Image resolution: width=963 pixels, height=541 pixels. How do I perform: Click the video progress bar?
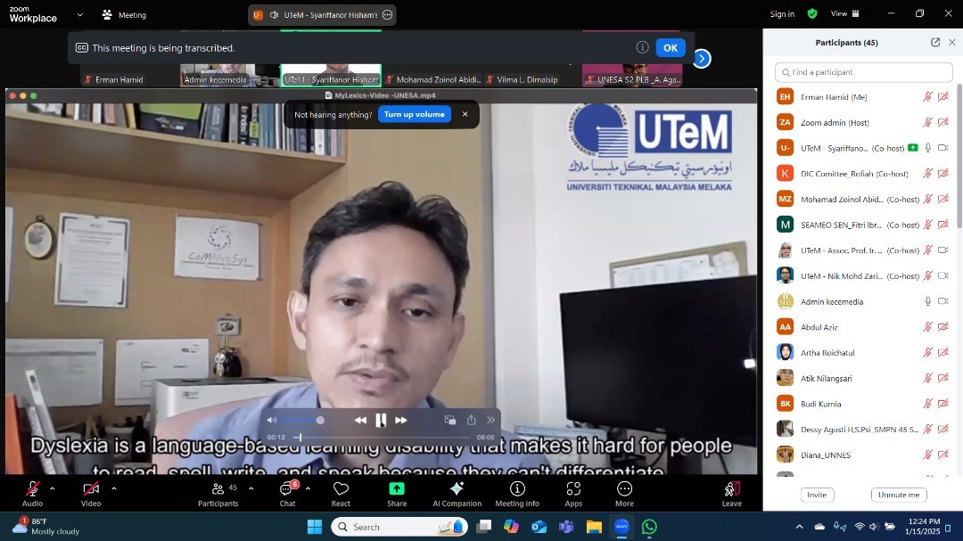click(x=383, y=438)
